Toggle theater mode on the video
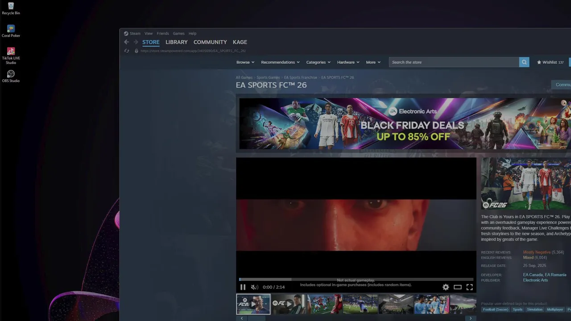This screenshot has width=571, height=321. 458,287
